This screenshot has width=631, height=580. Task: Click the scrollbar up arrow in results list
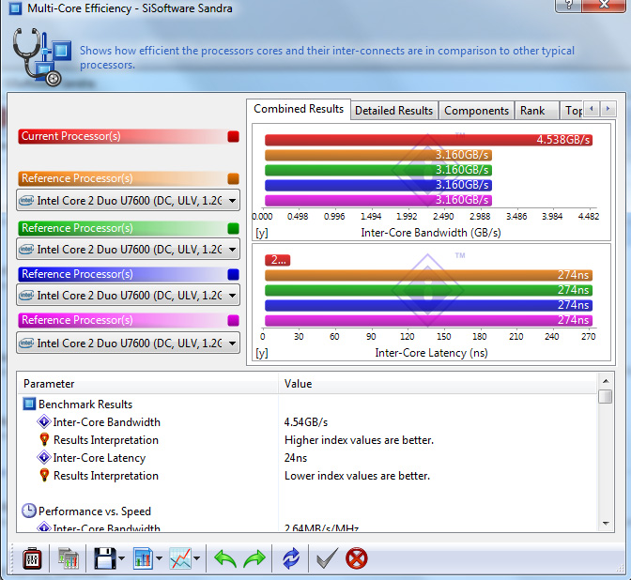click(606, 380)
